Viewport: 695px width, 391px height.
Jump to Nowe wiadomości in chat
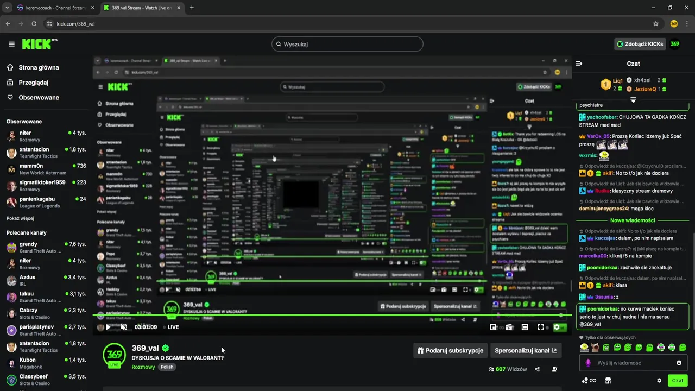coord(633,220)
